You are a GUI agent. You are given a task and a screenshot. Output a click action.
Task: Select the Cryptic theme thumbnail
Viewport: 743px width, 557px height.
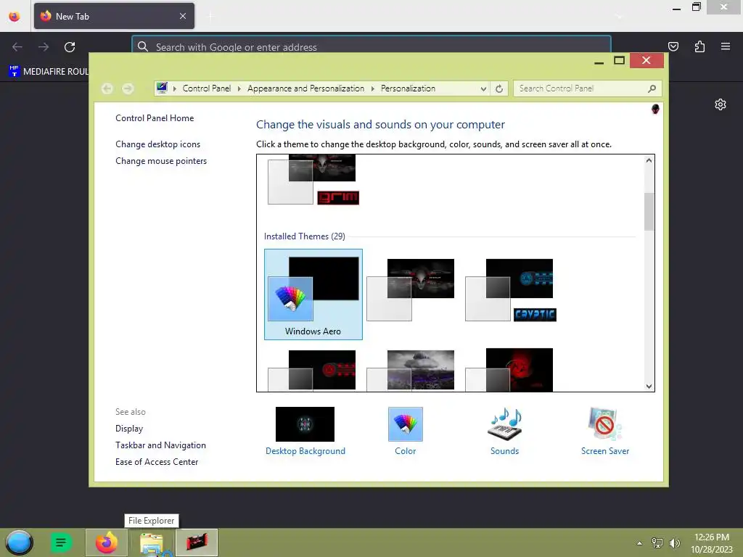pos(511,290)
